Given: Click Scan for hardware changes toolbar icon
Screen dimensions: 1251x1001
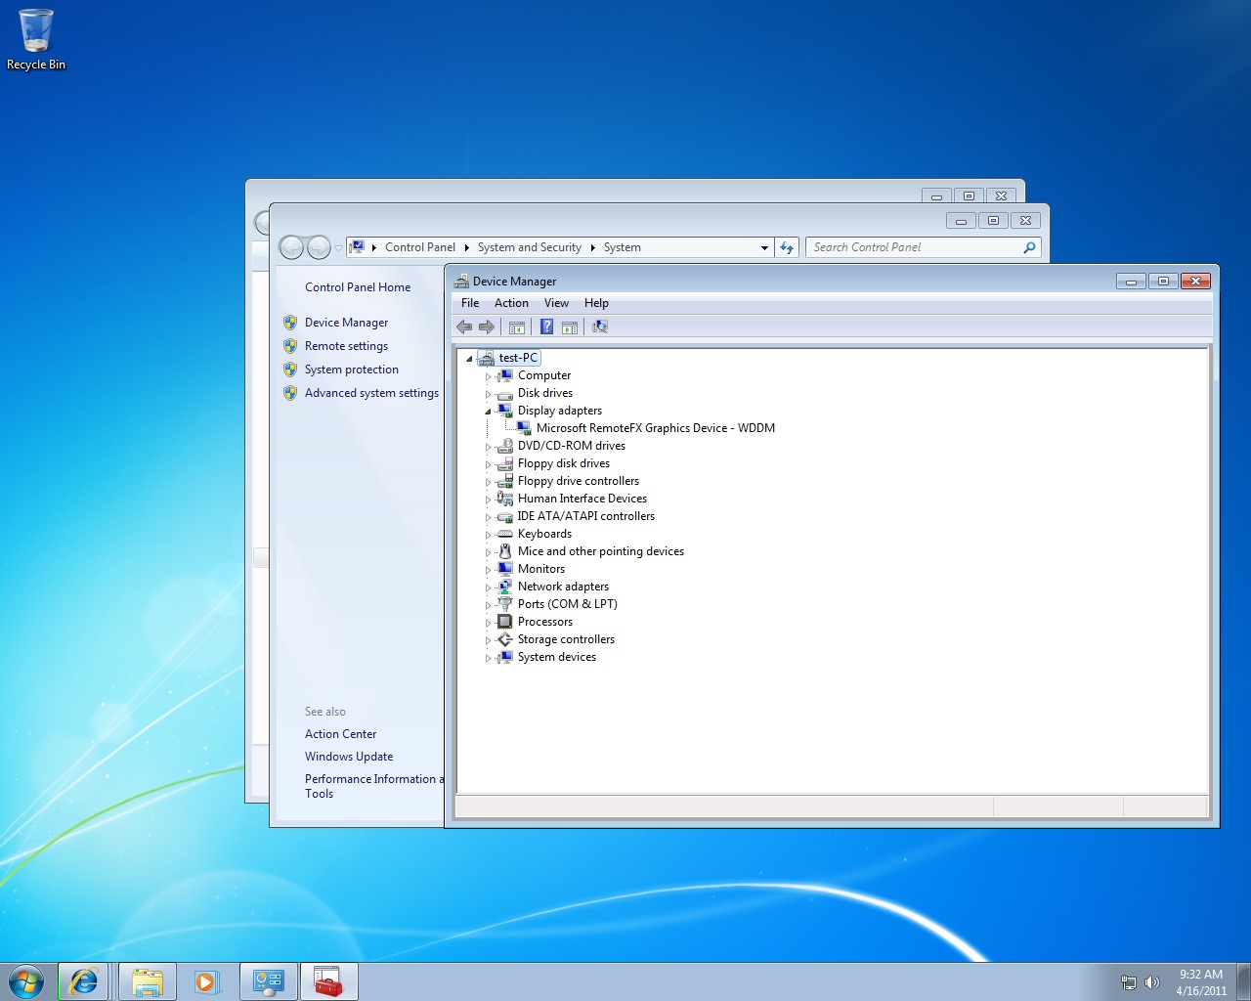Looking at the screenshot, I should [x=600, y=327].
